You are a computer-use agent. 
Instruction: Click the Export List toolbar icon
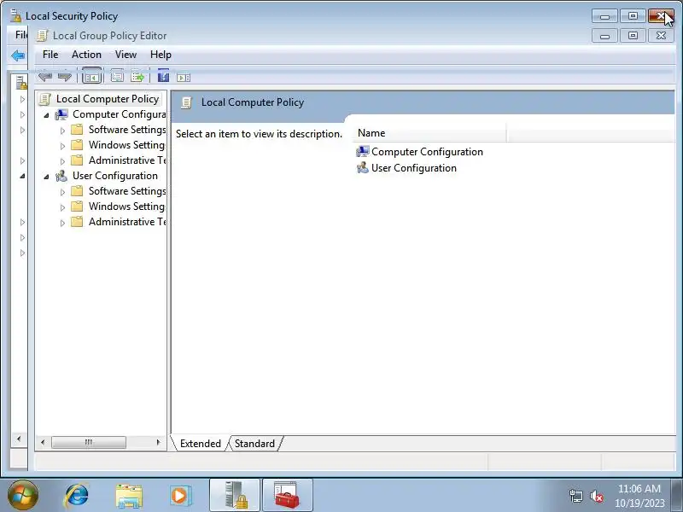click(x=137, y=77)
